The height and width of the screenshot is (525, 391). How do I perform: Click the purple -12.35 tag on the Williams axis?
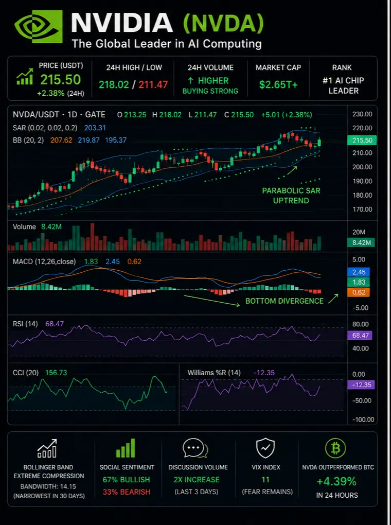tap(361, 384)
